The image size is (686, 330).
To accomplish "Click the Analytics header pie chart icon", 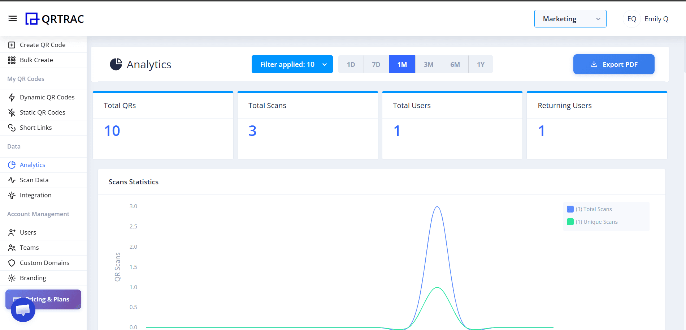I will click(116, 64).
